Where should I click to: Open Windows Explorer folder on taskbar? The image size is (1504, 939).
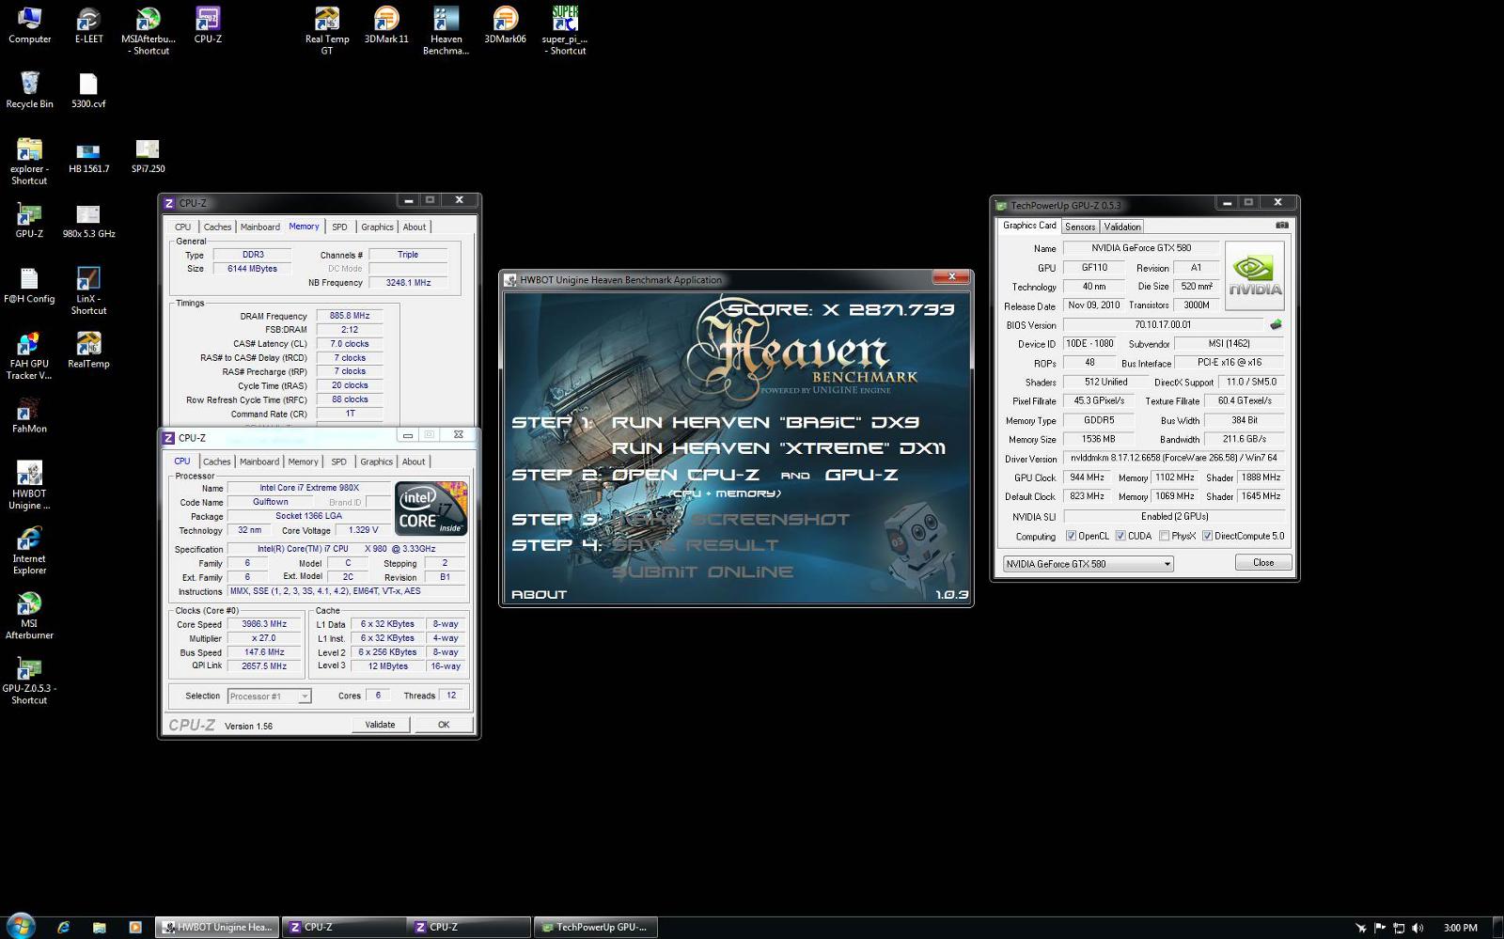click(x=99, y=927)
